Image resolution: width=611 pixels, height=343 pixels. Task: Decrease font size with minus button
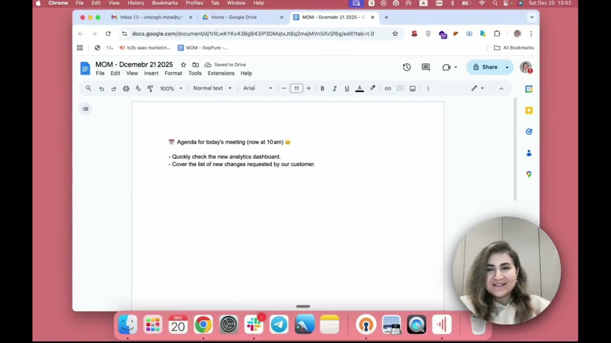pyautogui.click(x=284, y=89)
